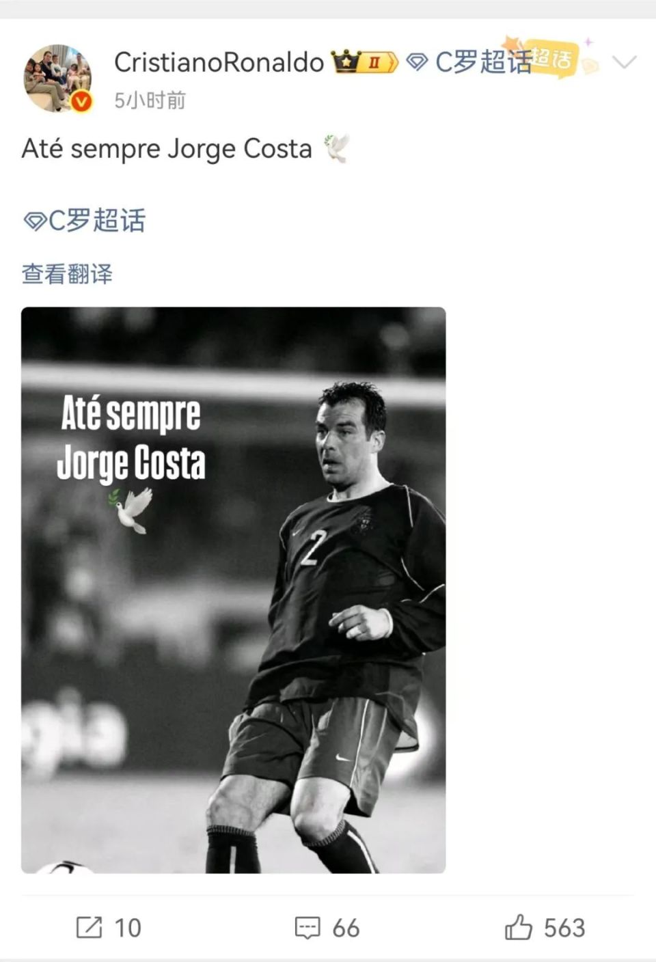Open the Jorge Costa tribute photo
This screenshot has height=962, width=656.
[x=234, y=590]
